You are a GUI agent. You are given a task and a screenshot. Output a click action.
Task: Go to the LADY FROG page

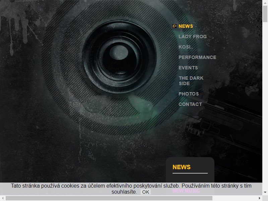193,37
